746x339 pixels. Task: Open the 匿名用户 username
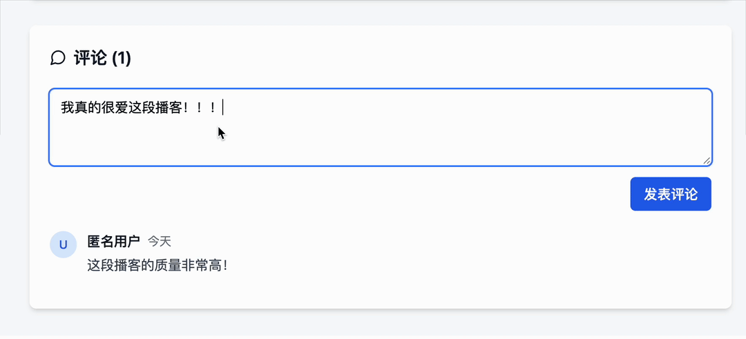(x=114, y=242)
